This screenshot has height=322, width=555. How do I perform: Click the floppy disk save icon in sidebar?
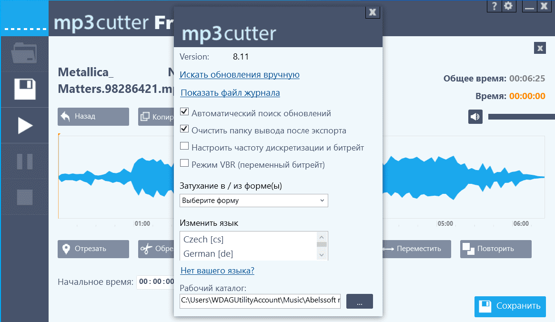click(25, 89)
